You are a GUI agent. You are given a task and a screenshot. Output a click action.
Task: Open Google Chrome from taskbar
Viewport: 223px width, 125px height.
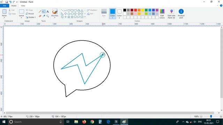coord(92,122)
